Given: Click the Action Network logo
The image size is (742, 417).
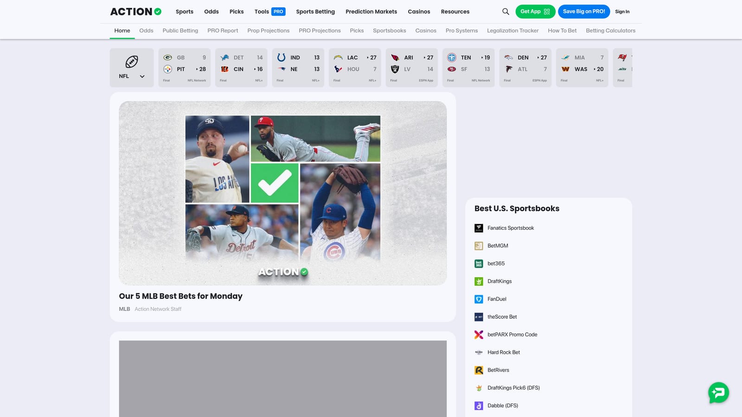Looking at the screenshot, I should pyautogui.click(x=135, y=12).
